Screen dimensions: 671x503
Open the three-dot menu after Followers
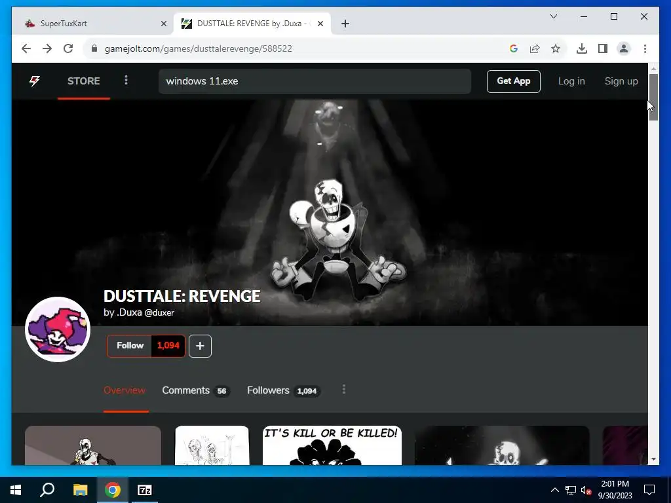[343, 389]
